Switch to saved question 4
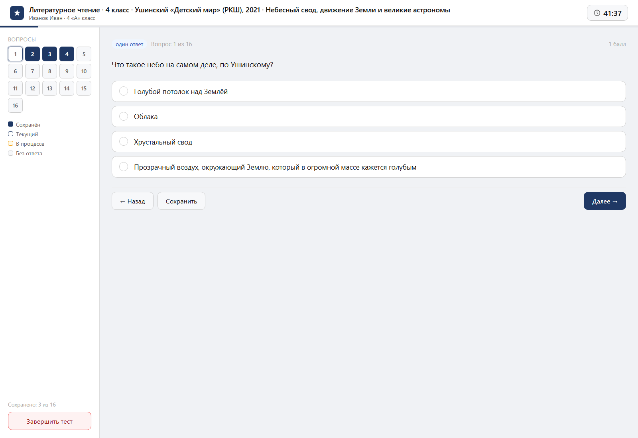The width and height of the screenshot is (638, 438). tap(67, 54)
